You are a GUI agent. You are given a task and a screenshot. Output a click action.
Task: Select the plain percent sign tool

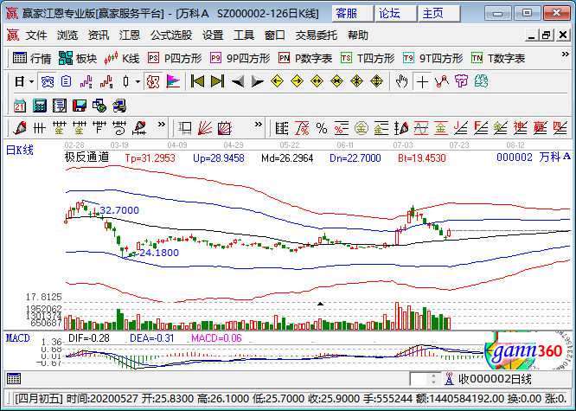[x=322, y=128]
